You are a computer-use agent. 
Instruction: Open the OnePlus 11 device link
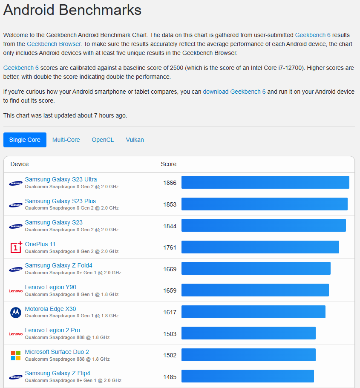(x=40, y=244)
